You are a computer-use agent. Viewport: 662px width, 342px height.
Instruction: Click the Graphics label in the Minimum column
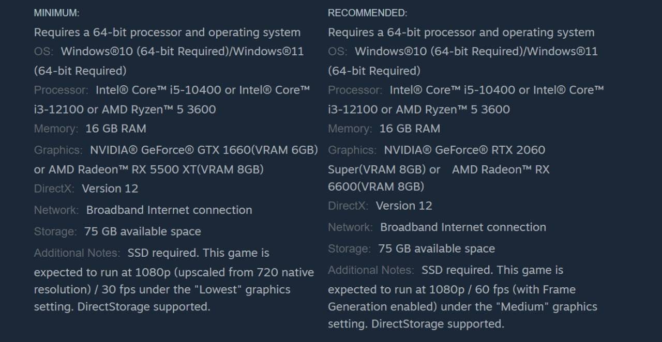[58, 150]
